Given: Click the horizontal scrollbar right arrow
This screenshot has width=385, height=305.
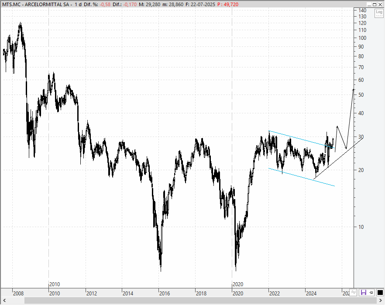Looking at the screenshot, I should pos(381,301).
